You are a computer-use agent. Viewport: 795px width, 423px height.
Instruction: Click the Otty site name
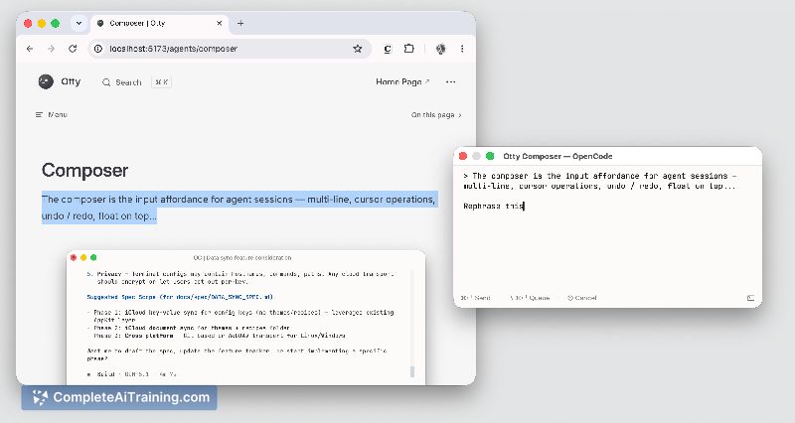[x=71, y=81]
